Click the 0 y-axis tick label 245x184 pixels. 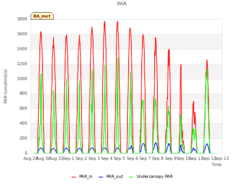tap(26, 153)
